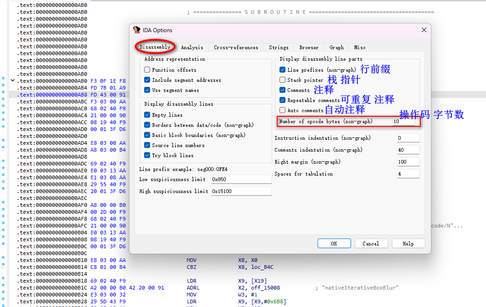Image resolution: width=486 pixels, height=307 pixels.
Task: Open the Cross-references tab
Action: coord(236,47)
